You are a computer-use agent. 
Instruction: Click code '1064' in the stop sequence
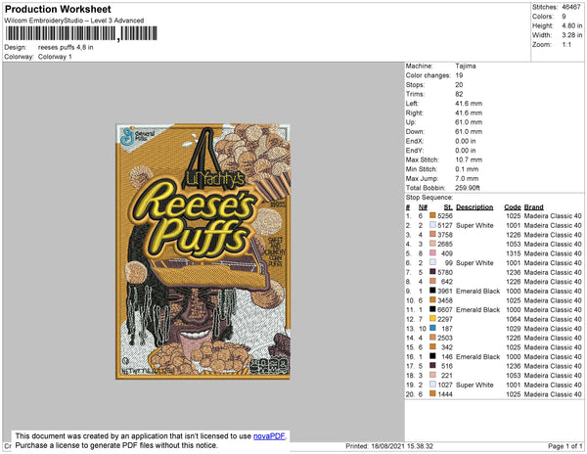pyautogui.click(x=514, y=319)
